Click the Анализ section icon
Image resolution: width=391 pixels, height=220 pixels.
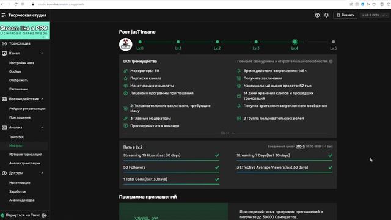coord(4,127)
